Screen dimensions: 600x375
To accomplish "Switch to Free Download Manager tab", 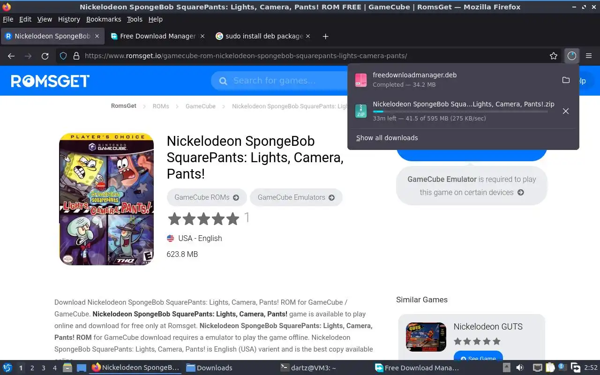I will 158,36.
